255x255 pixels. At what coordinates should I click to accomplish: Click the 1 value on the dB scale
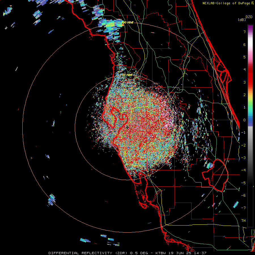[x=245, y=107]
